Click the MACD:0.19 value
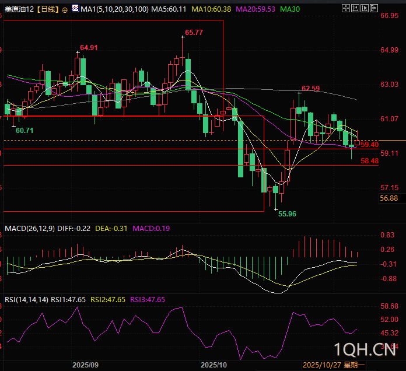 pyautogui.click(x=151, y=229)
